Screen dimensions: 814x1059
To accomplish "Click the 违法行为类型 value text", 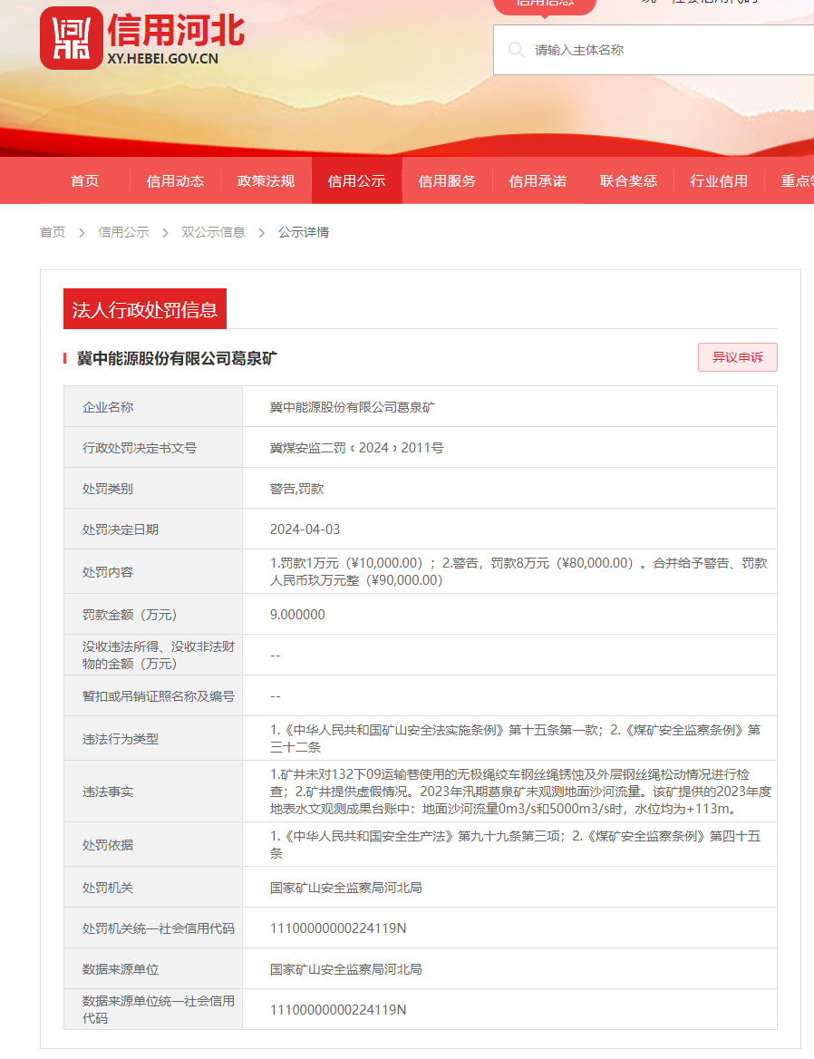I will tap(516, 738).
